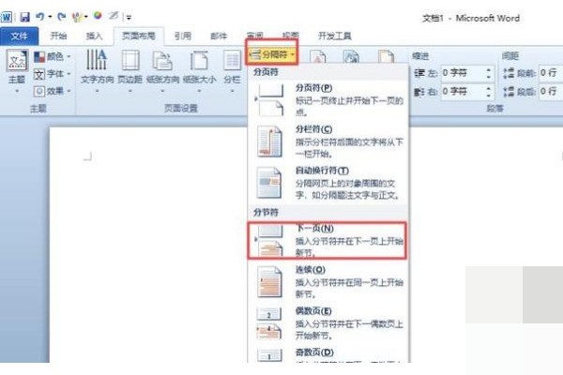This screenshot has width=563, height=375.
Task: Open the 开发工具 (Developer) tab
Action: [335, 36]
